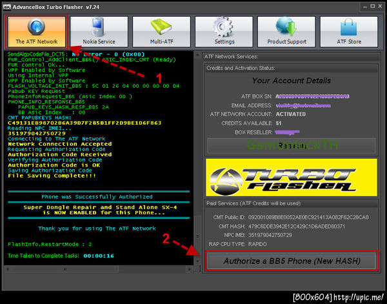This screenshot has width=387, height=304.
Task: Click 'Authorization Code is OK' log line
Action: coord(54,165)
